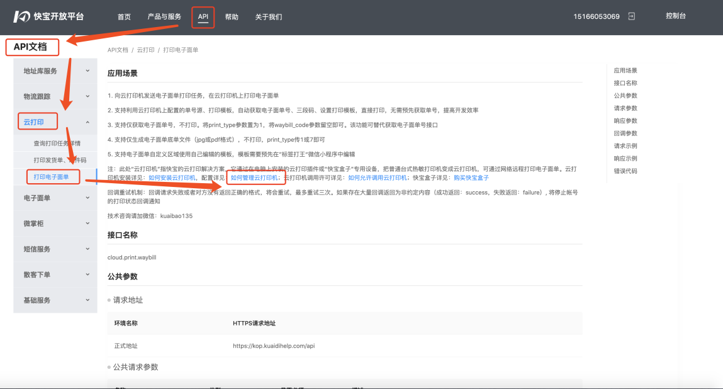Viewport: 723px width, 389px height.
Task: Follow the 购买快宝盒子 link
Action: (466, 178)
